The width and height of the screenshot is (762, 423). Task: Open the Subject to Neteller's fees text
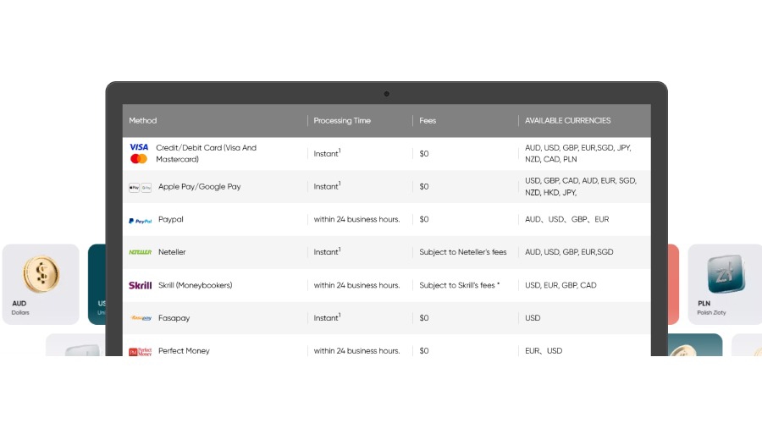(462, 252)
